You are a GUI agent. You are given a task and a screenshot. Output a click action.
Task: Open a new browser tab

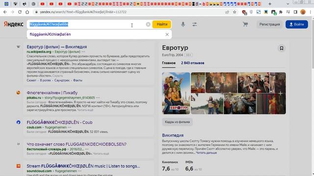(270, 4)
